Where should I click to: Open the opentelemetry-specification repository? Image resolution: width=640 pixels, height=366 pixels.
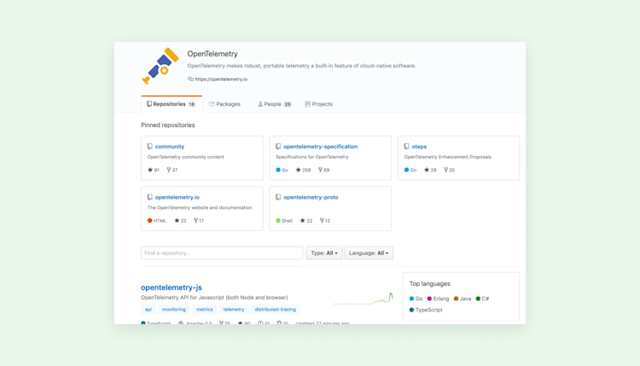(320, 147)
